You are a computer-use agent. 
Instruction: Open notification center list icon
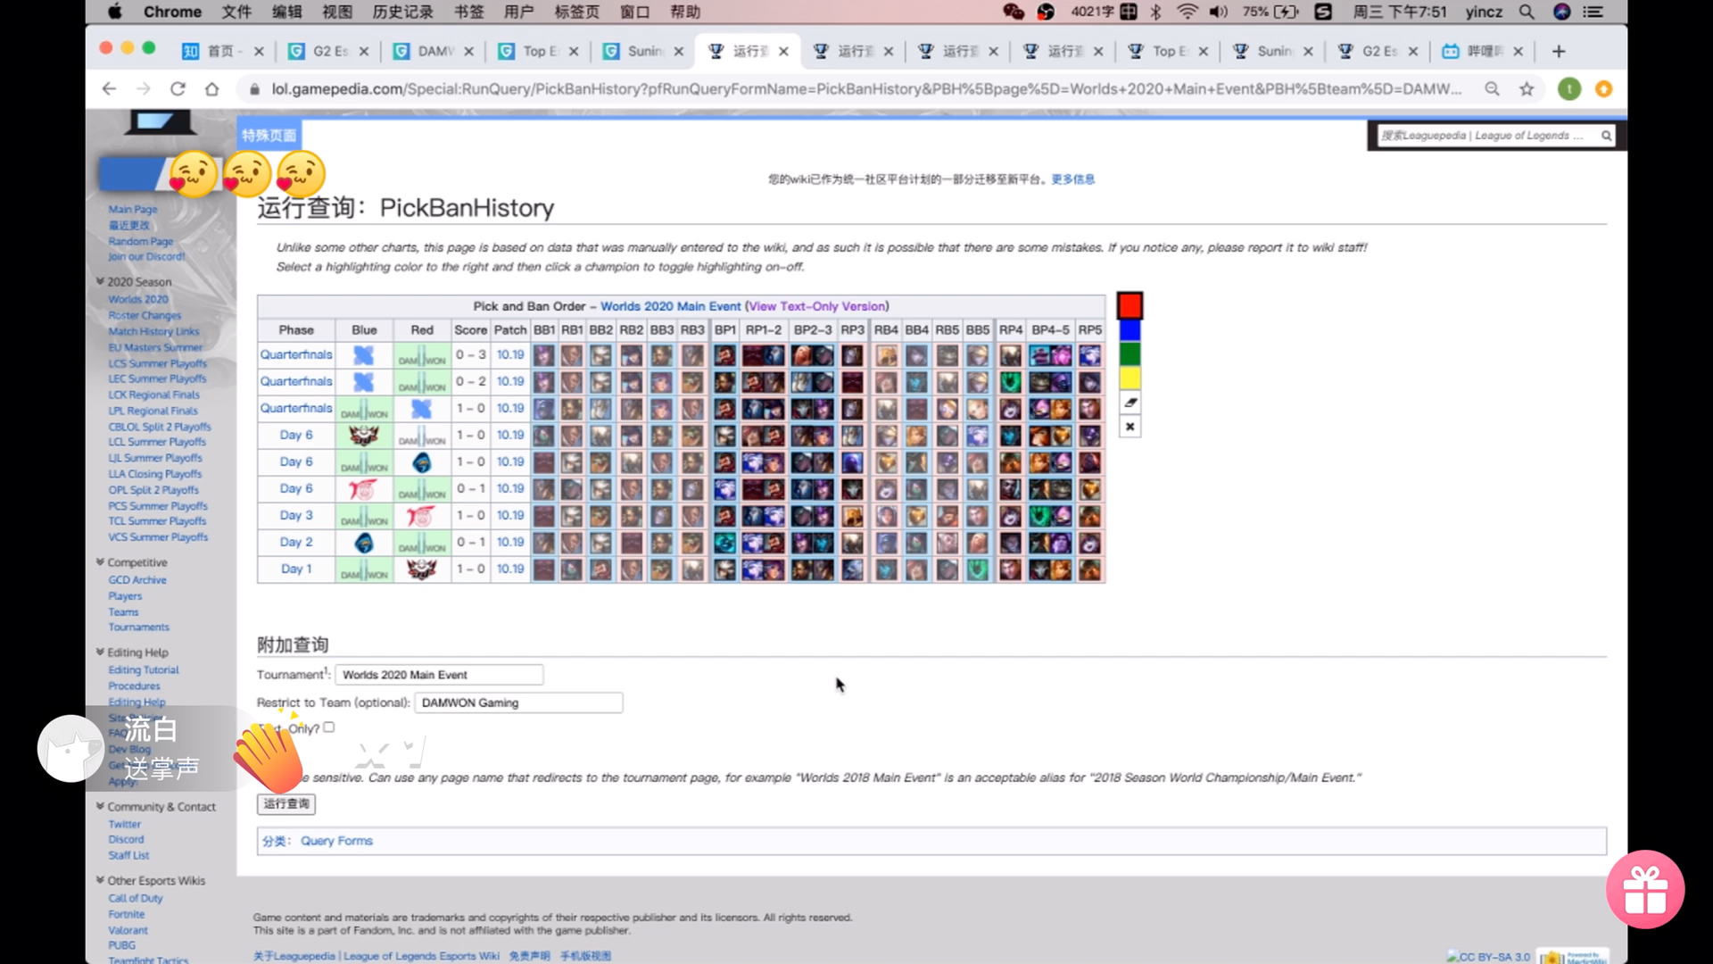[x=1593, y=12]
